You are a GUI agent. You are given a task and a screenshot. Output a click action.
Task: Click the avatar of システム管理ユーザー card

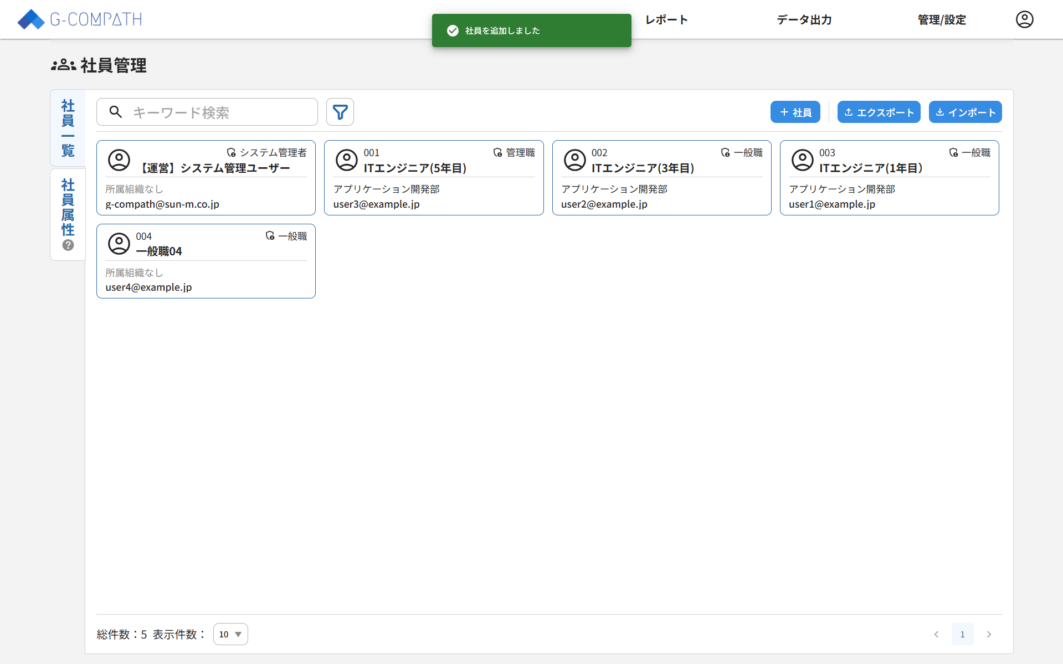coord(119,160)
